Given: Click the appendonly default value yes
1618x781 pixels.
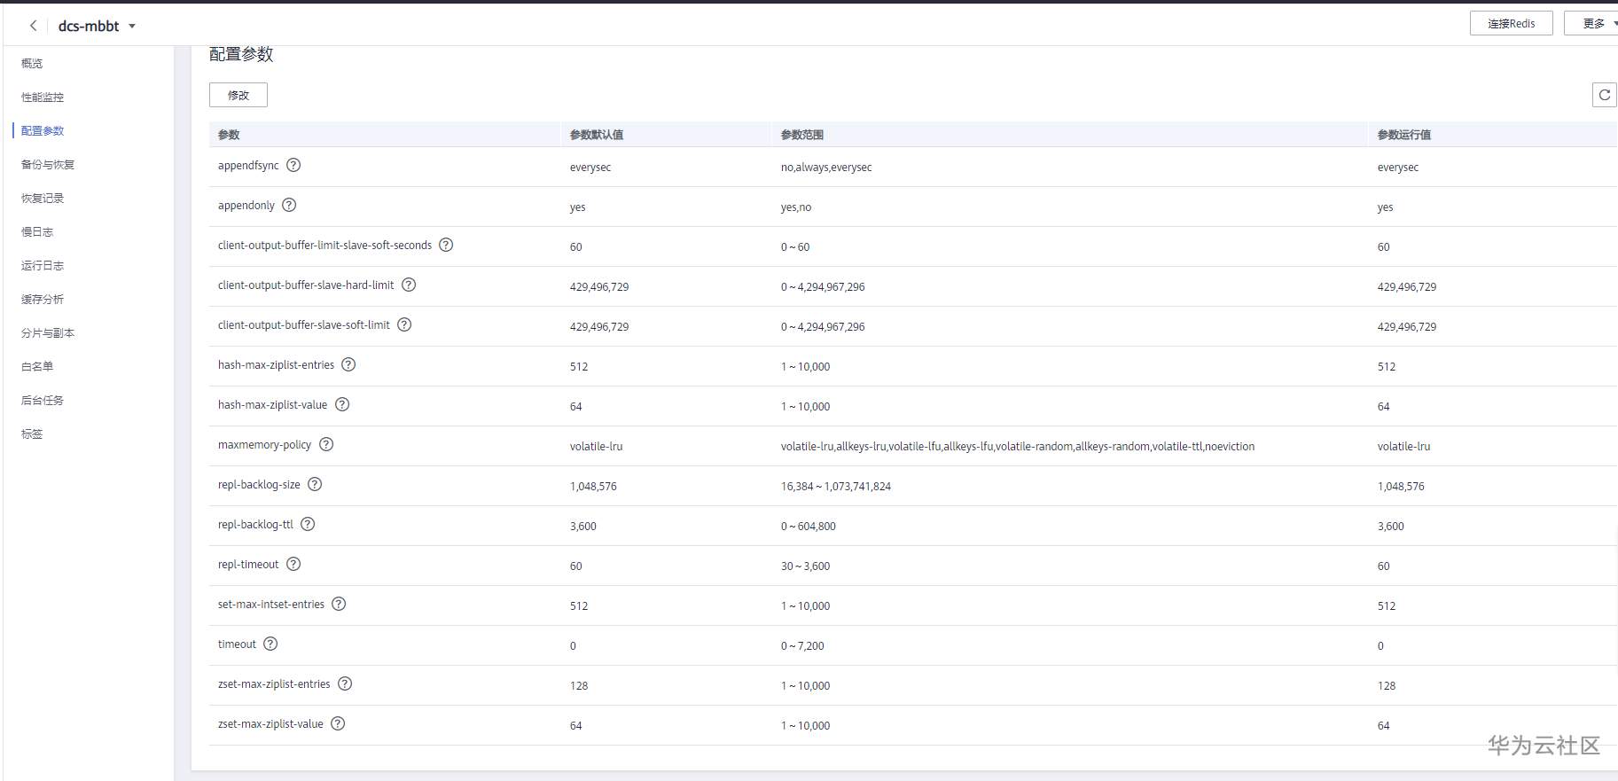Looking at the screenshot, I should click(578, 207).
